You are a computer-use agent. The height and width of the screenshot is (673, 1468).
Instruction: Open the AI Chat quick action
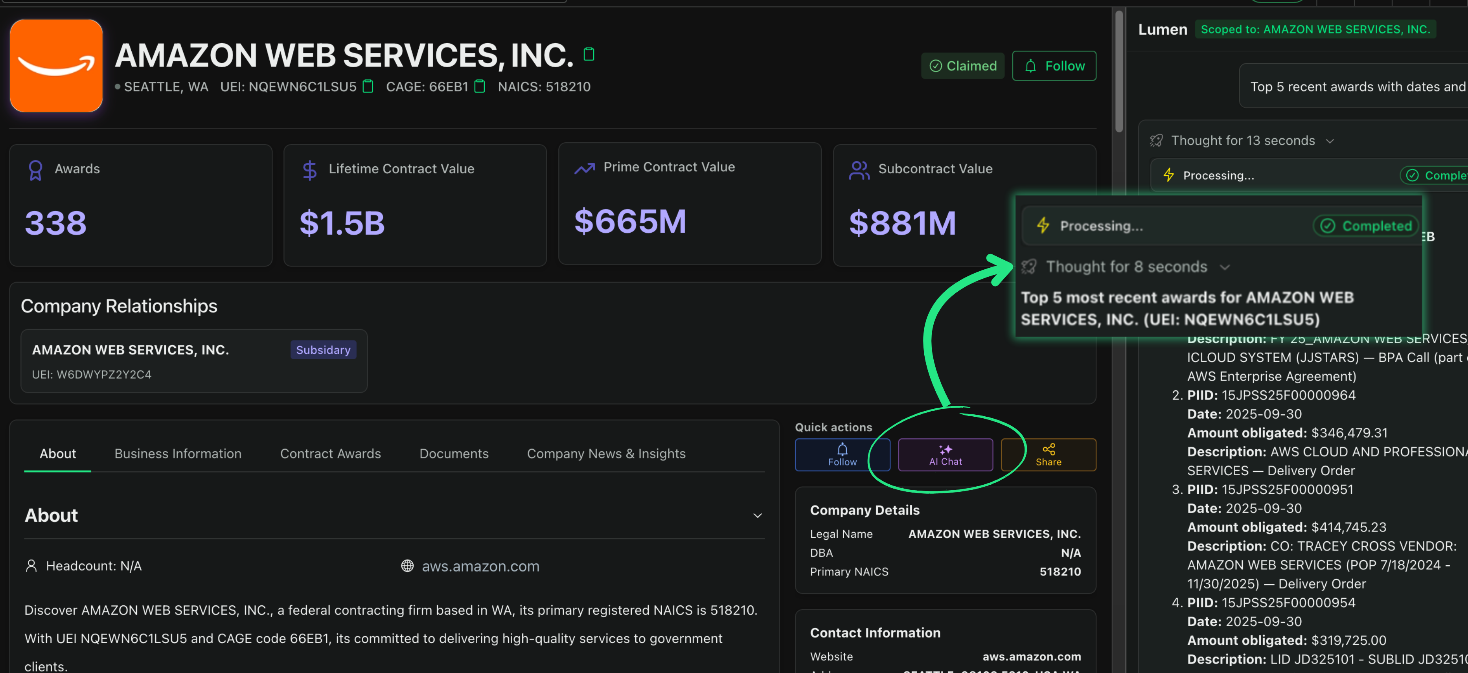pyautogui.click(x=946, y=455)
